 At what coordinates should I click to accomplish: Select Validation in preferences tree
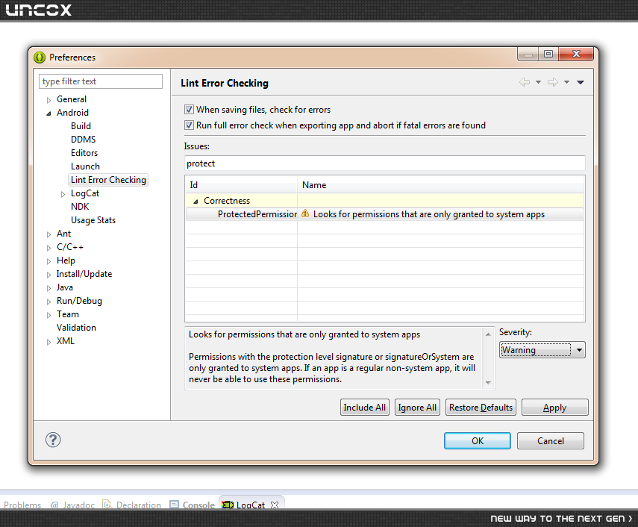pyautogui.click(x=76, y=328)
